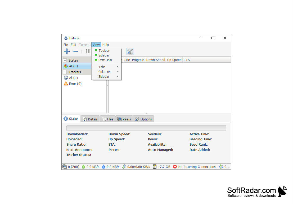
Task: Sort by Down Speed column header
Action: (156, 60)
